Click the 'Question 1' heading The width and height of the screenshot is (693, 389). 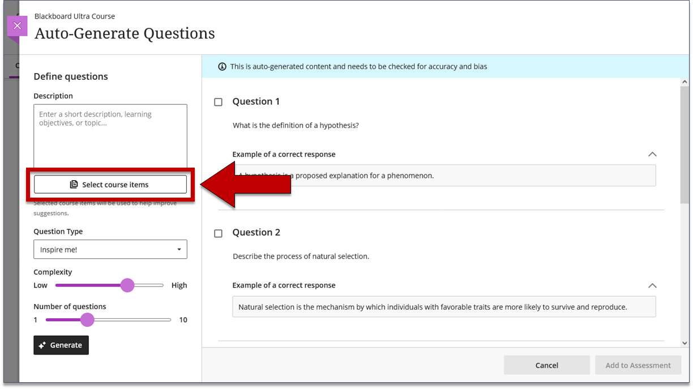pos(256,102)
